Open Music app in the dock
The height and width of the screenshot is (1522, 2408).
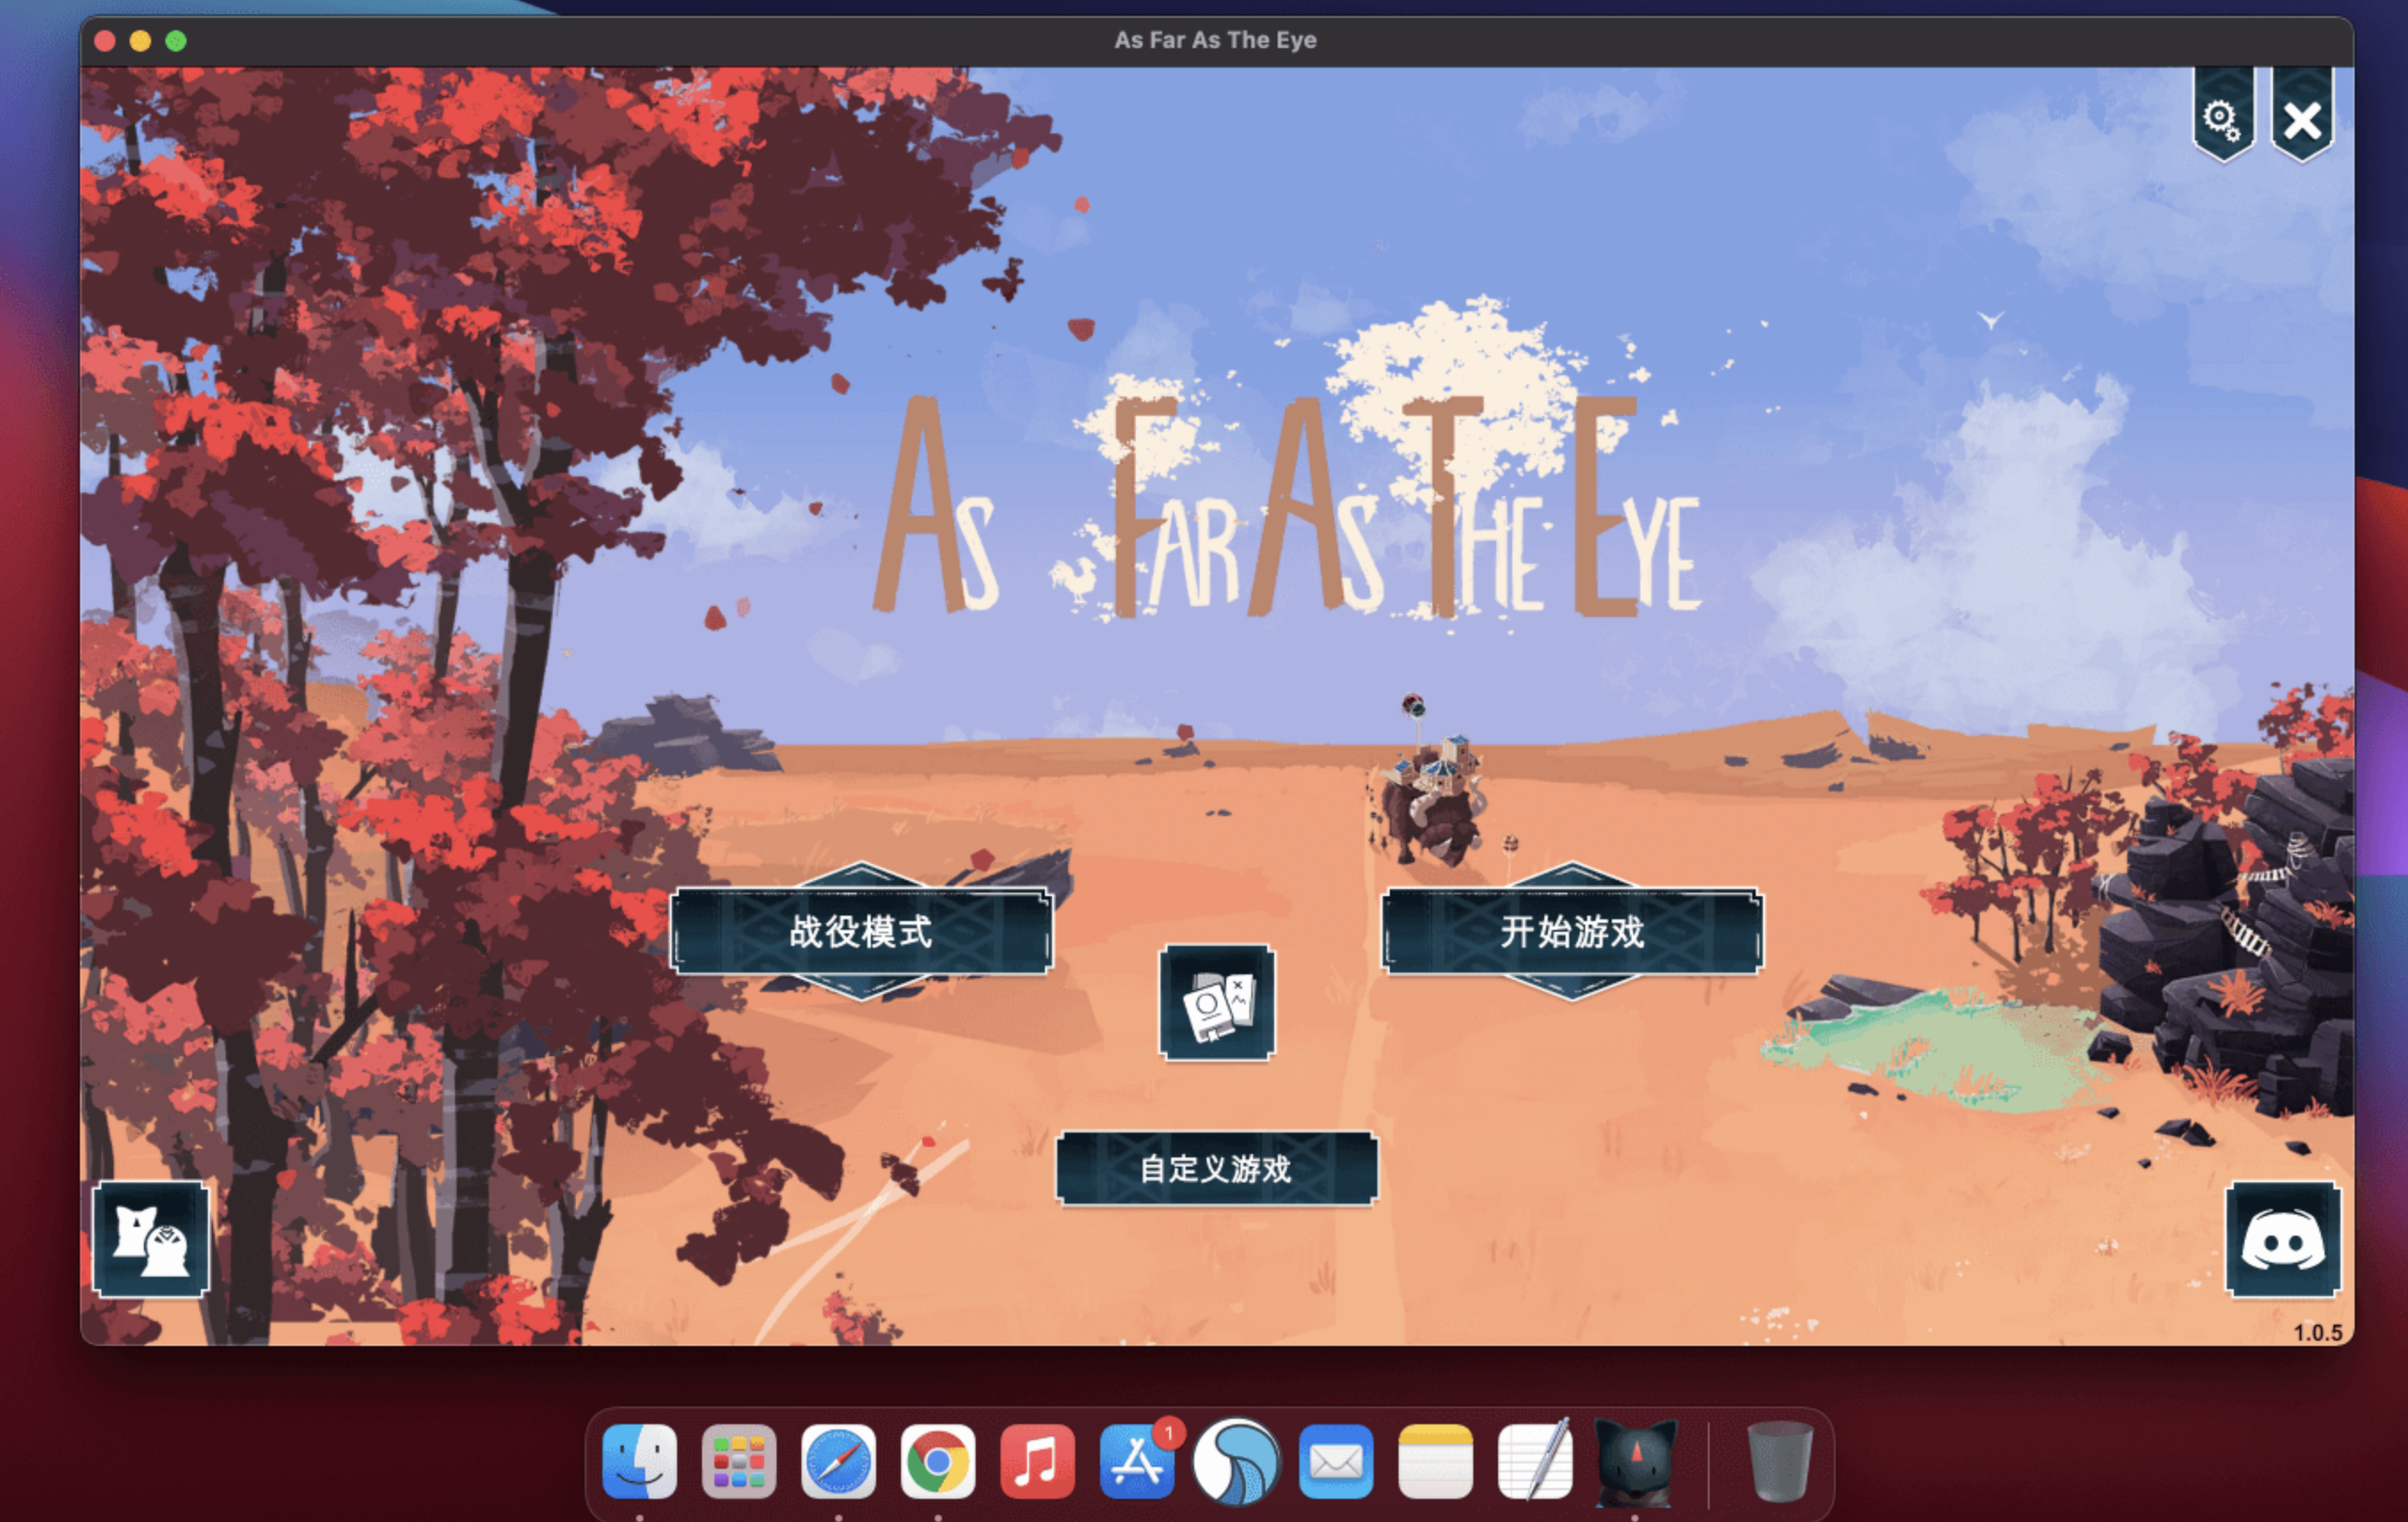point(1037,1461)
